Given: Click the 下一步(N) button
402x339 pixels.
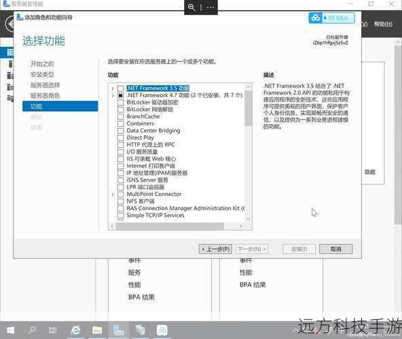Looking at the screenshot, I should (252, 249).
